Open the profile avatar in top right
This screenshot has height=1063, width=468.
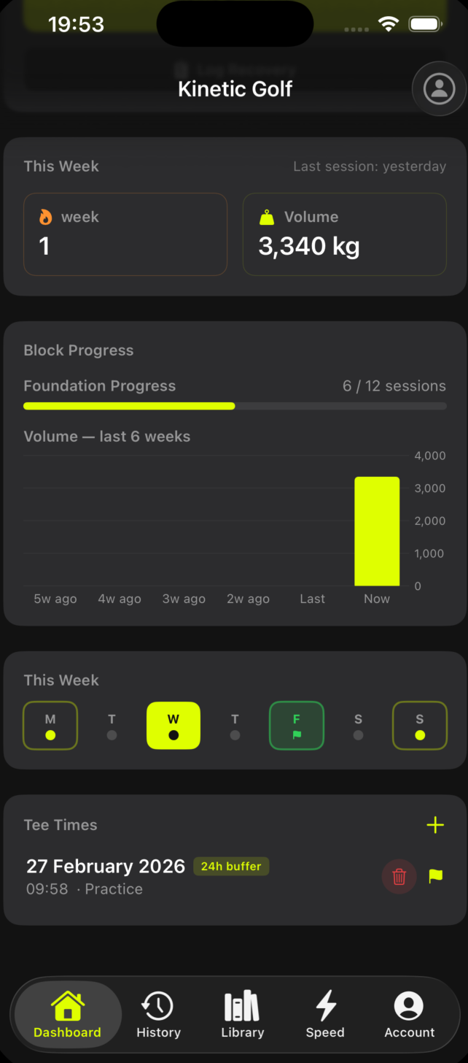click(440, 88)
